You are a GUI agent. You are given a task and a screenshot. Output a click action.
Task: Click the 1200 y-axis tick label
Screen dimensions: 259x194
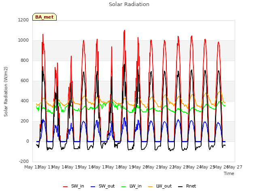(23, 20)
